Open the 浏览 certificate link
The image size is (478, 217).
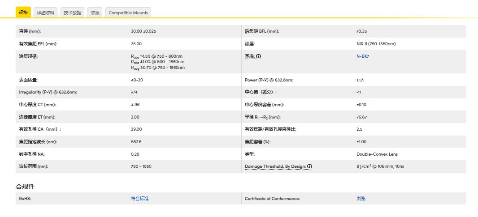pyautogui.click(x=361, y=198)
